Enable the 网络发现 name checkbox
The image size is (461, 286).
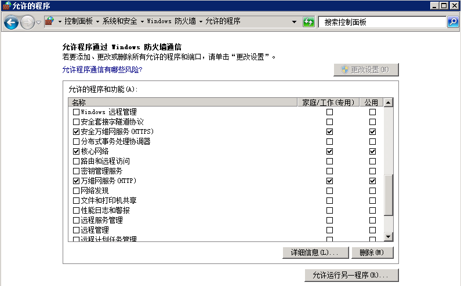click(x=76, y=190)
